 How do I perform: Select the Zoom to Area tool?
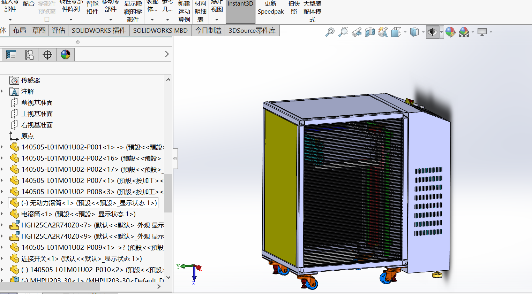click(x=343, y=32)
